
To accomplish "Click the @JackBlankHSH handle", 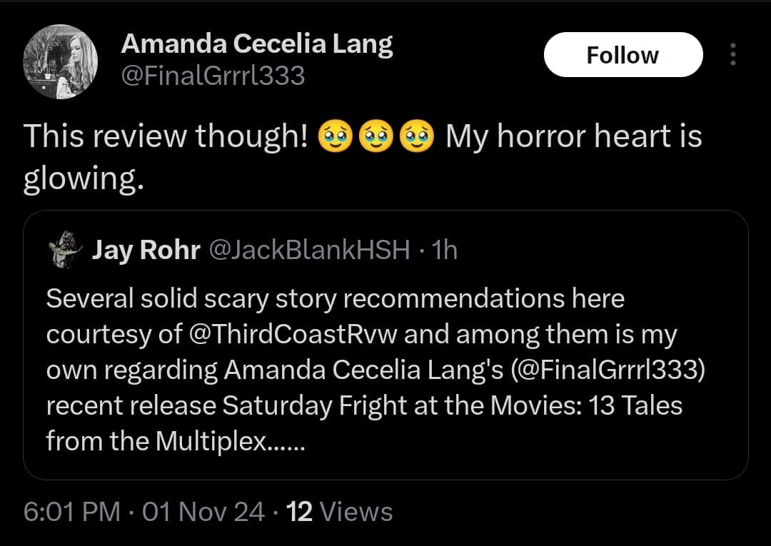I will 309,250.
